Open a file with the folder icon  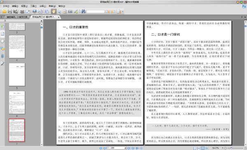point(4,12)
